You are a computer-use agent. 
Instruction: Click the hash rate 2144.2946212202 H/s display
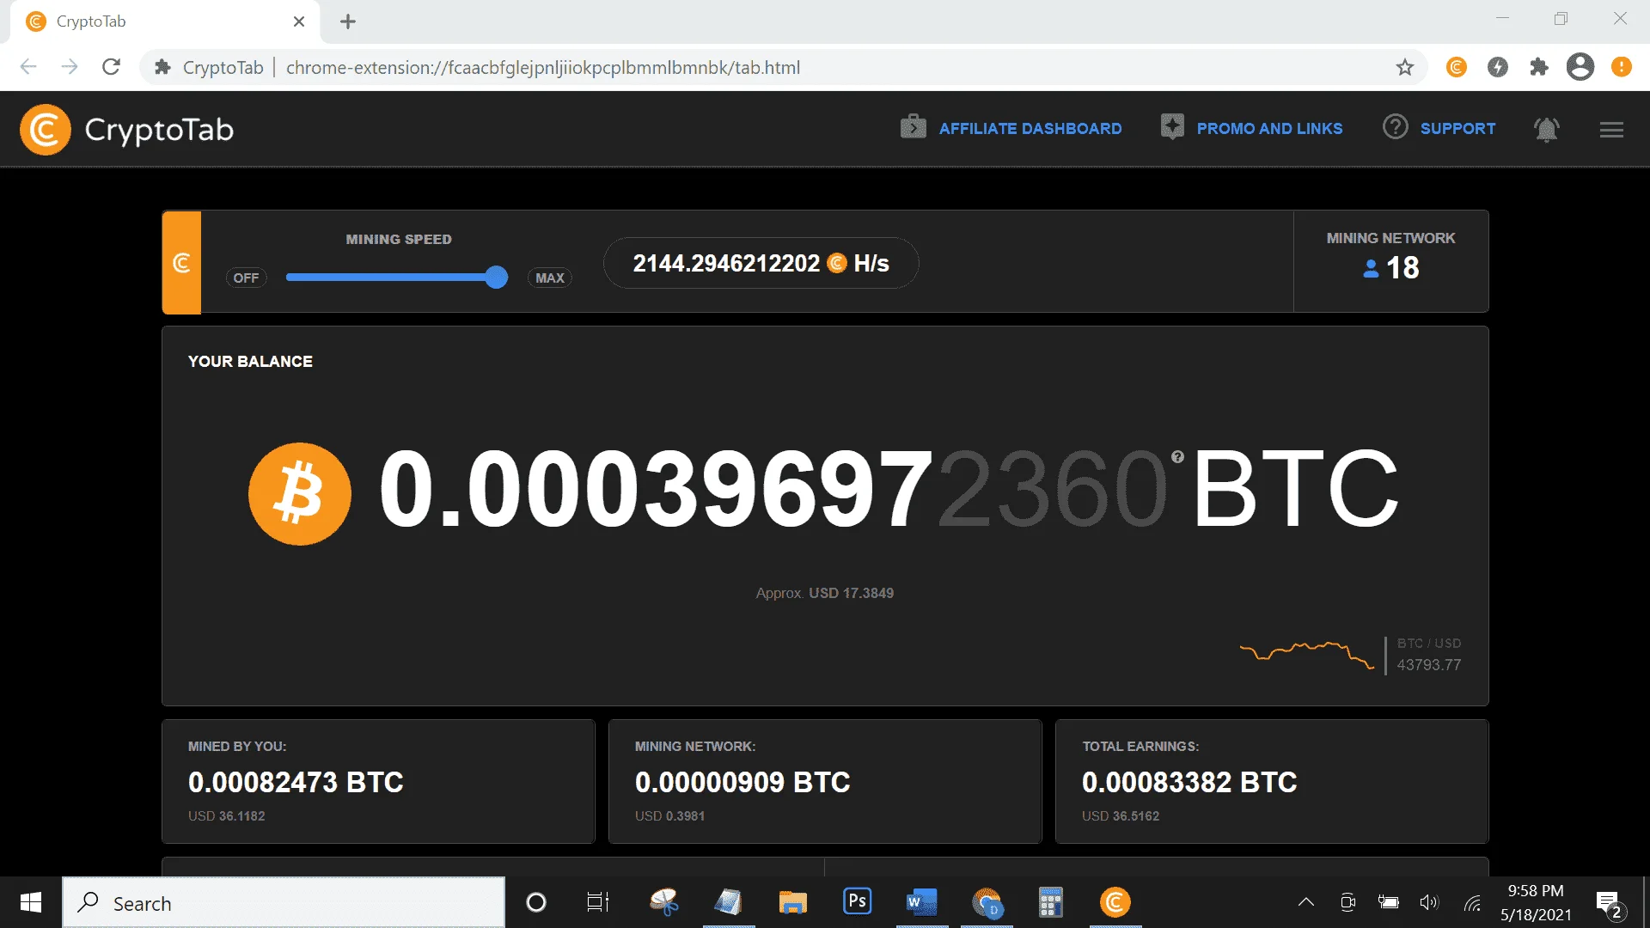point(761,263)
